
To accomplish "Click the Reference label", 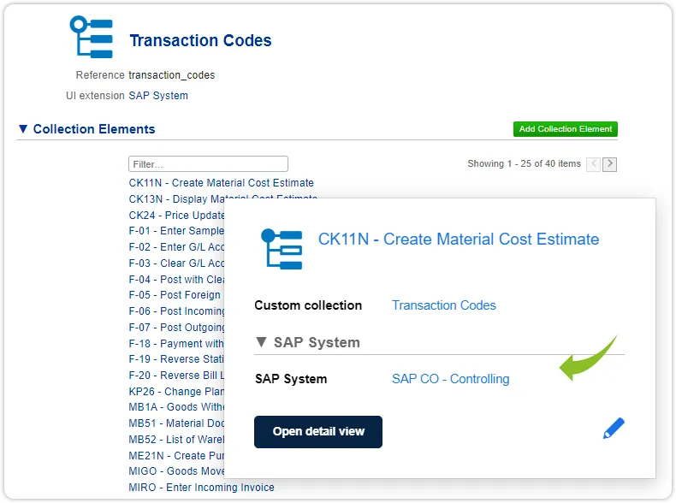I will pos(100,75).
